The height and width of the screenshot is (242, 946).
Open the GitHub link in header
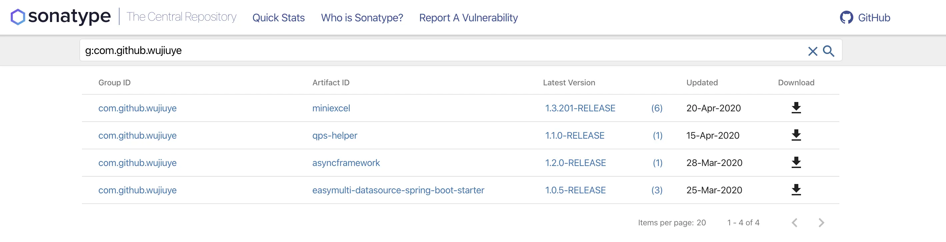click(x=865, y=18)
